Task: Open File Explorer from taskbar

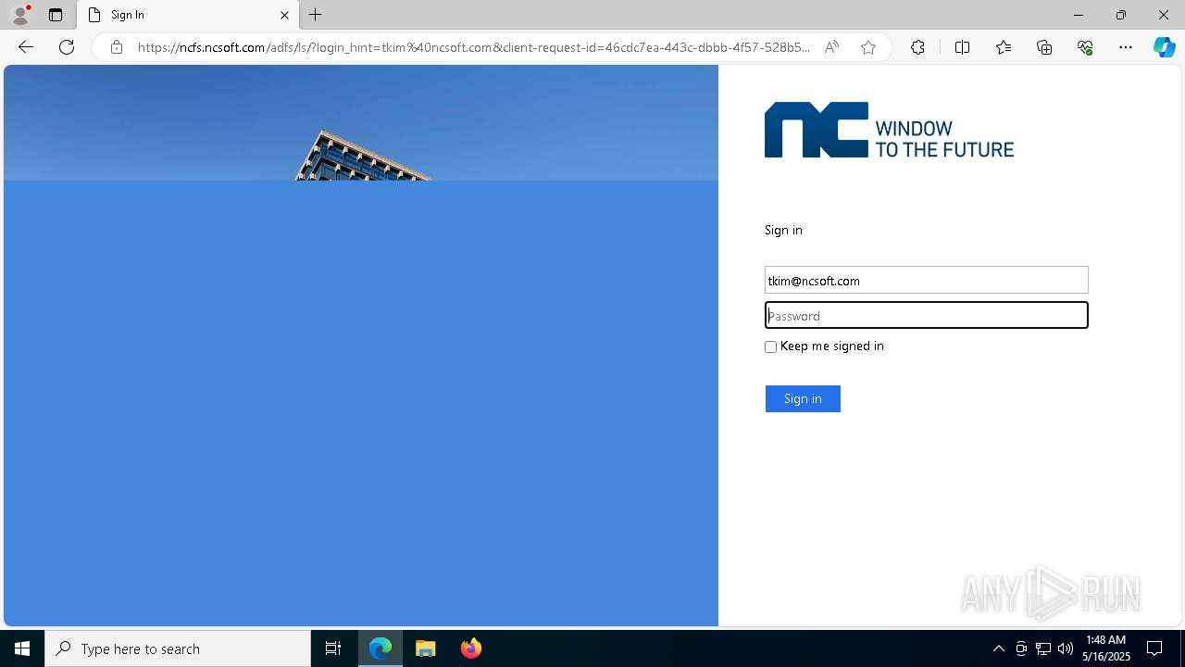Action: [426, 648]
